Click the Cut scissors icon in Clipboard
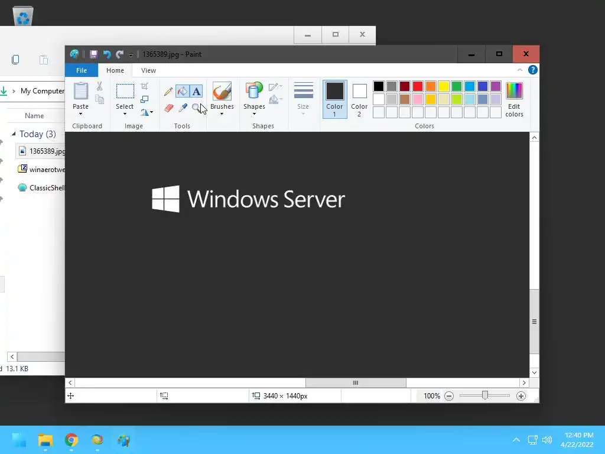This screenshot has height=454, width=605. click(x=99, y=86)
